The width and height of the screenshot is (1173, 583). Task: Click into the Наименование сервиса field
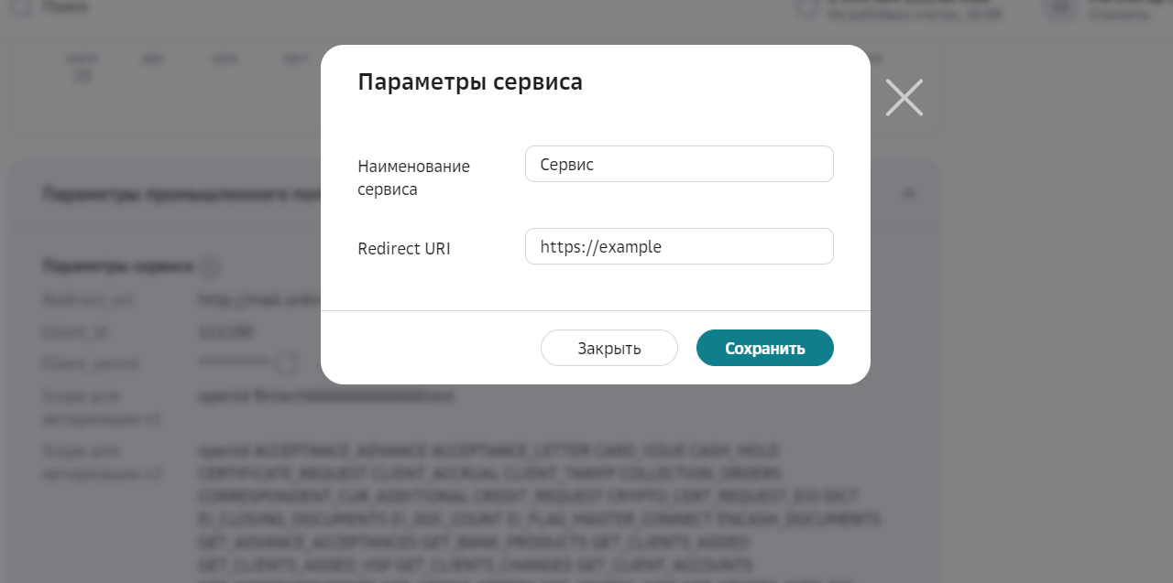(679, 164)
